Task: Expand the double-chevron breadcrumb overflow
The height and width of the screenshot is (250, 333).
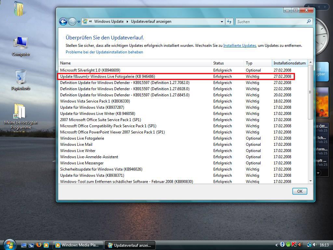Action: pos(90,21)
